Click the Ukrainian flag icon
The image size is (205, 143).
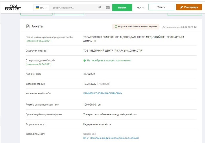pos(37,8)
